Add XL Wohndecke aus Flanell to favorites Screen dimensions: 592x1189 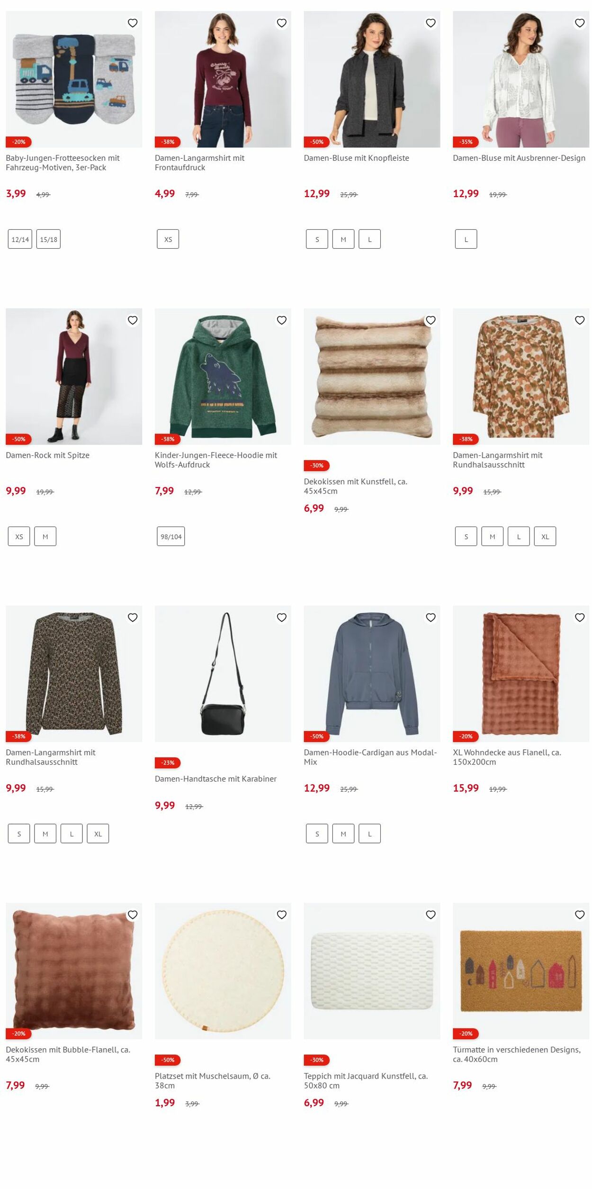(580, 617)
